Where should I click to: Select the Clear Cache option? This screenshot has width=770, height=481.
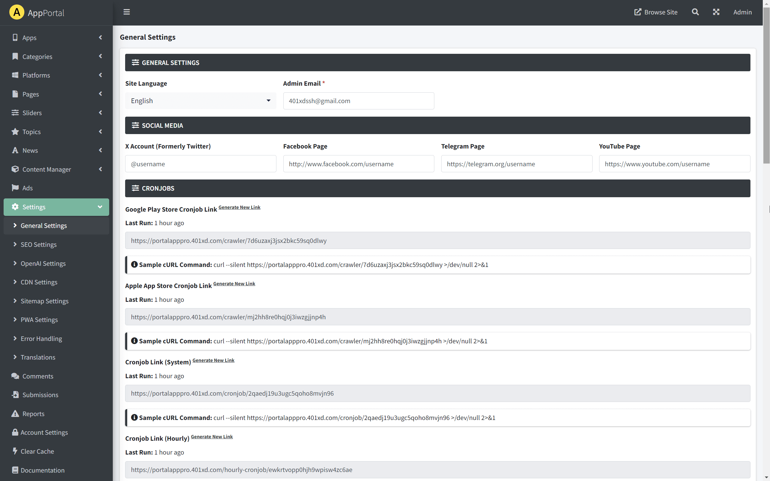[x=37, y=451]
